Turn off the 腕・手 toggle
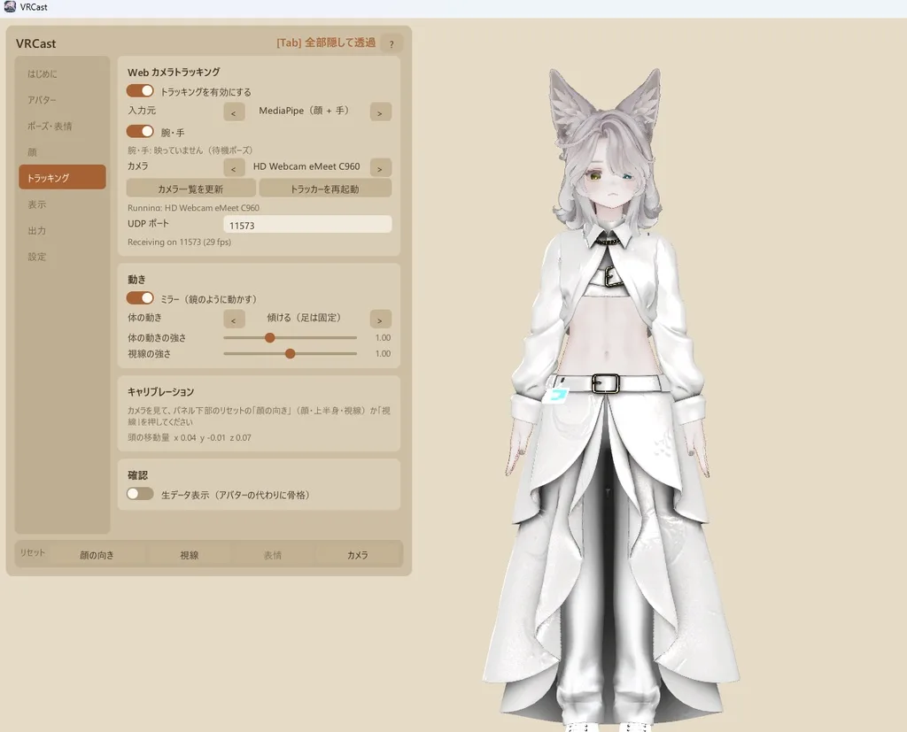Viewport: 907px width, 732px height. (x=140, y=131)
